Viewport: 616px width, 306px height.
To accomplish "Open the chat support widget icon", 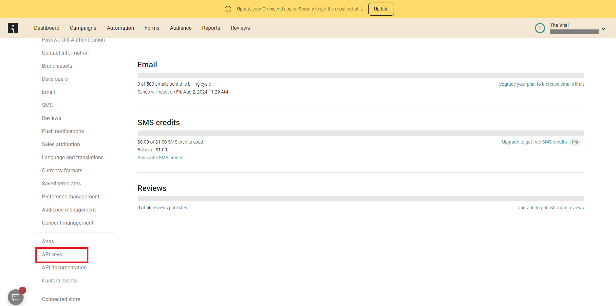I will pyautogui.click(x=15, y=297).
